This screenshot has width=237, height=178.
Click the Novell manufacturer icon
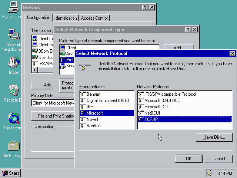click(83, 119)
